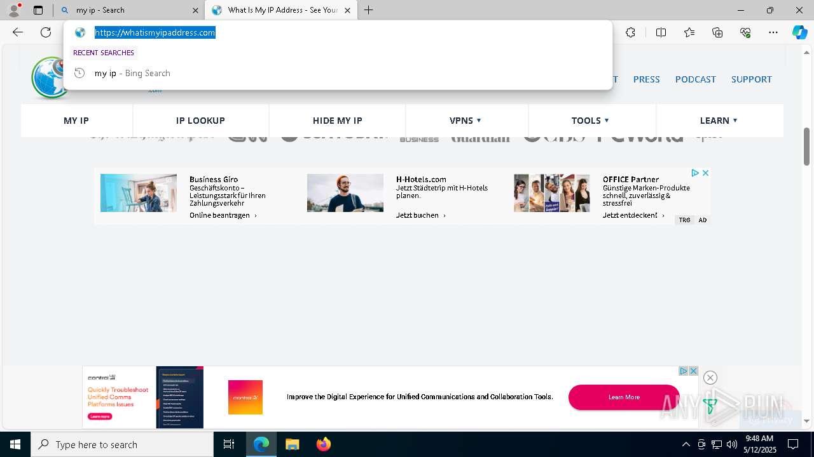Viewport: 814px width, 457px height.
Task: Open the SUPPORT link
Action: tap(751, 79)
